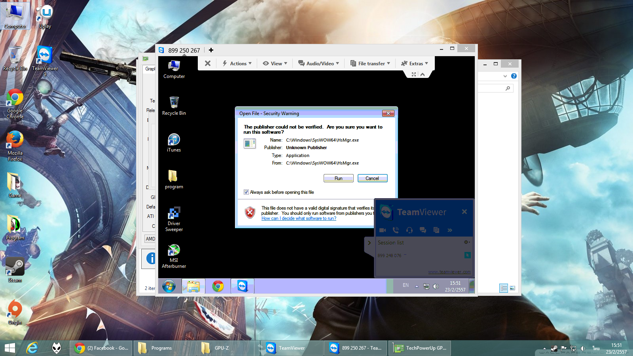Screen dimensions: 633x356
Task: Click the EN language indicator on the remote taskbar
Action: tap(406, 285)
